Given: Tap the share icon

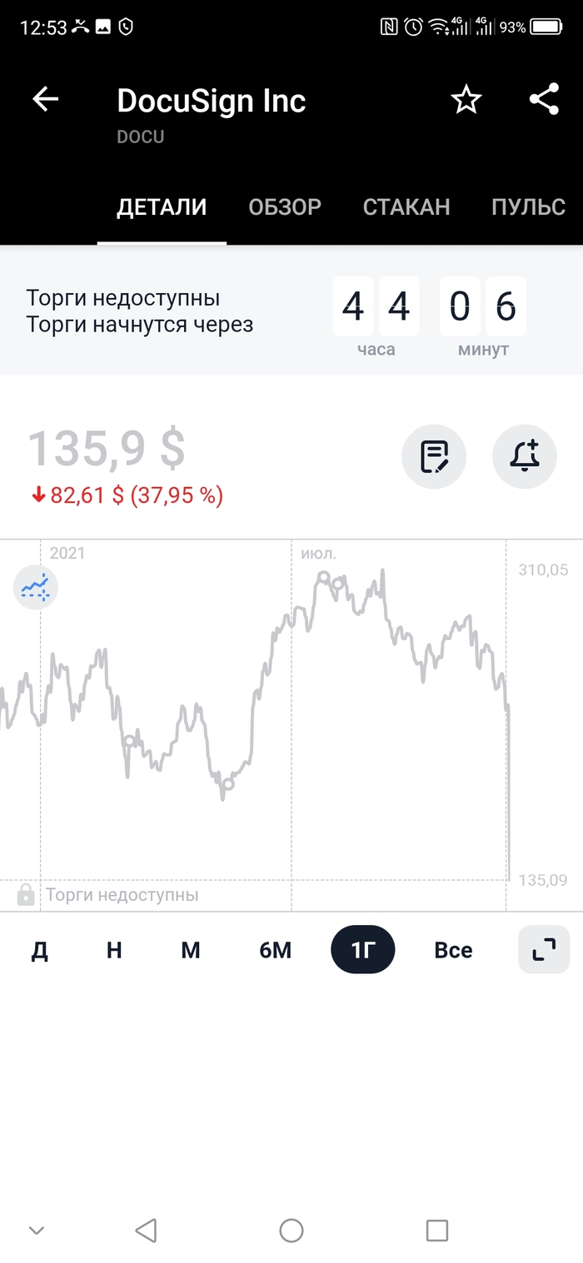Looking at the screenshot, I should 544,100.
